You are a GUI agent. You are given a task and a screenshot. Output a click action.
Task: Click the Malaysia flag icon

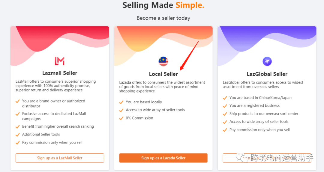(x=163, y=61)
